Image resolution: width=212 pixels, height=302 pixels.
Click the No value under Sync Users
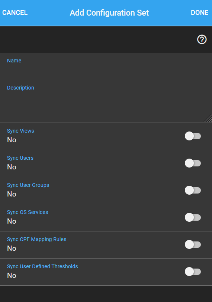tap(12, 167)
